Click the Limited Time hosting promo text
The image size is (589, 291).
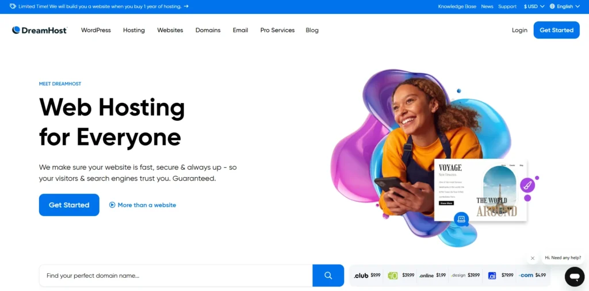point(100,6)
